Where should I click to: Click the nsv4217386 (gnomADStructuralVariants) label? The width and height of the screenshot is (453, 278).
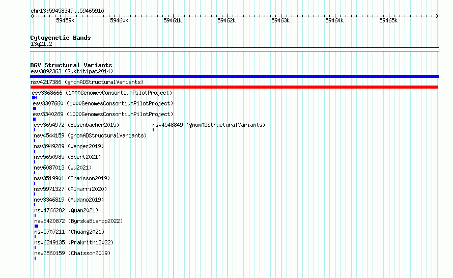coord(87,82)
